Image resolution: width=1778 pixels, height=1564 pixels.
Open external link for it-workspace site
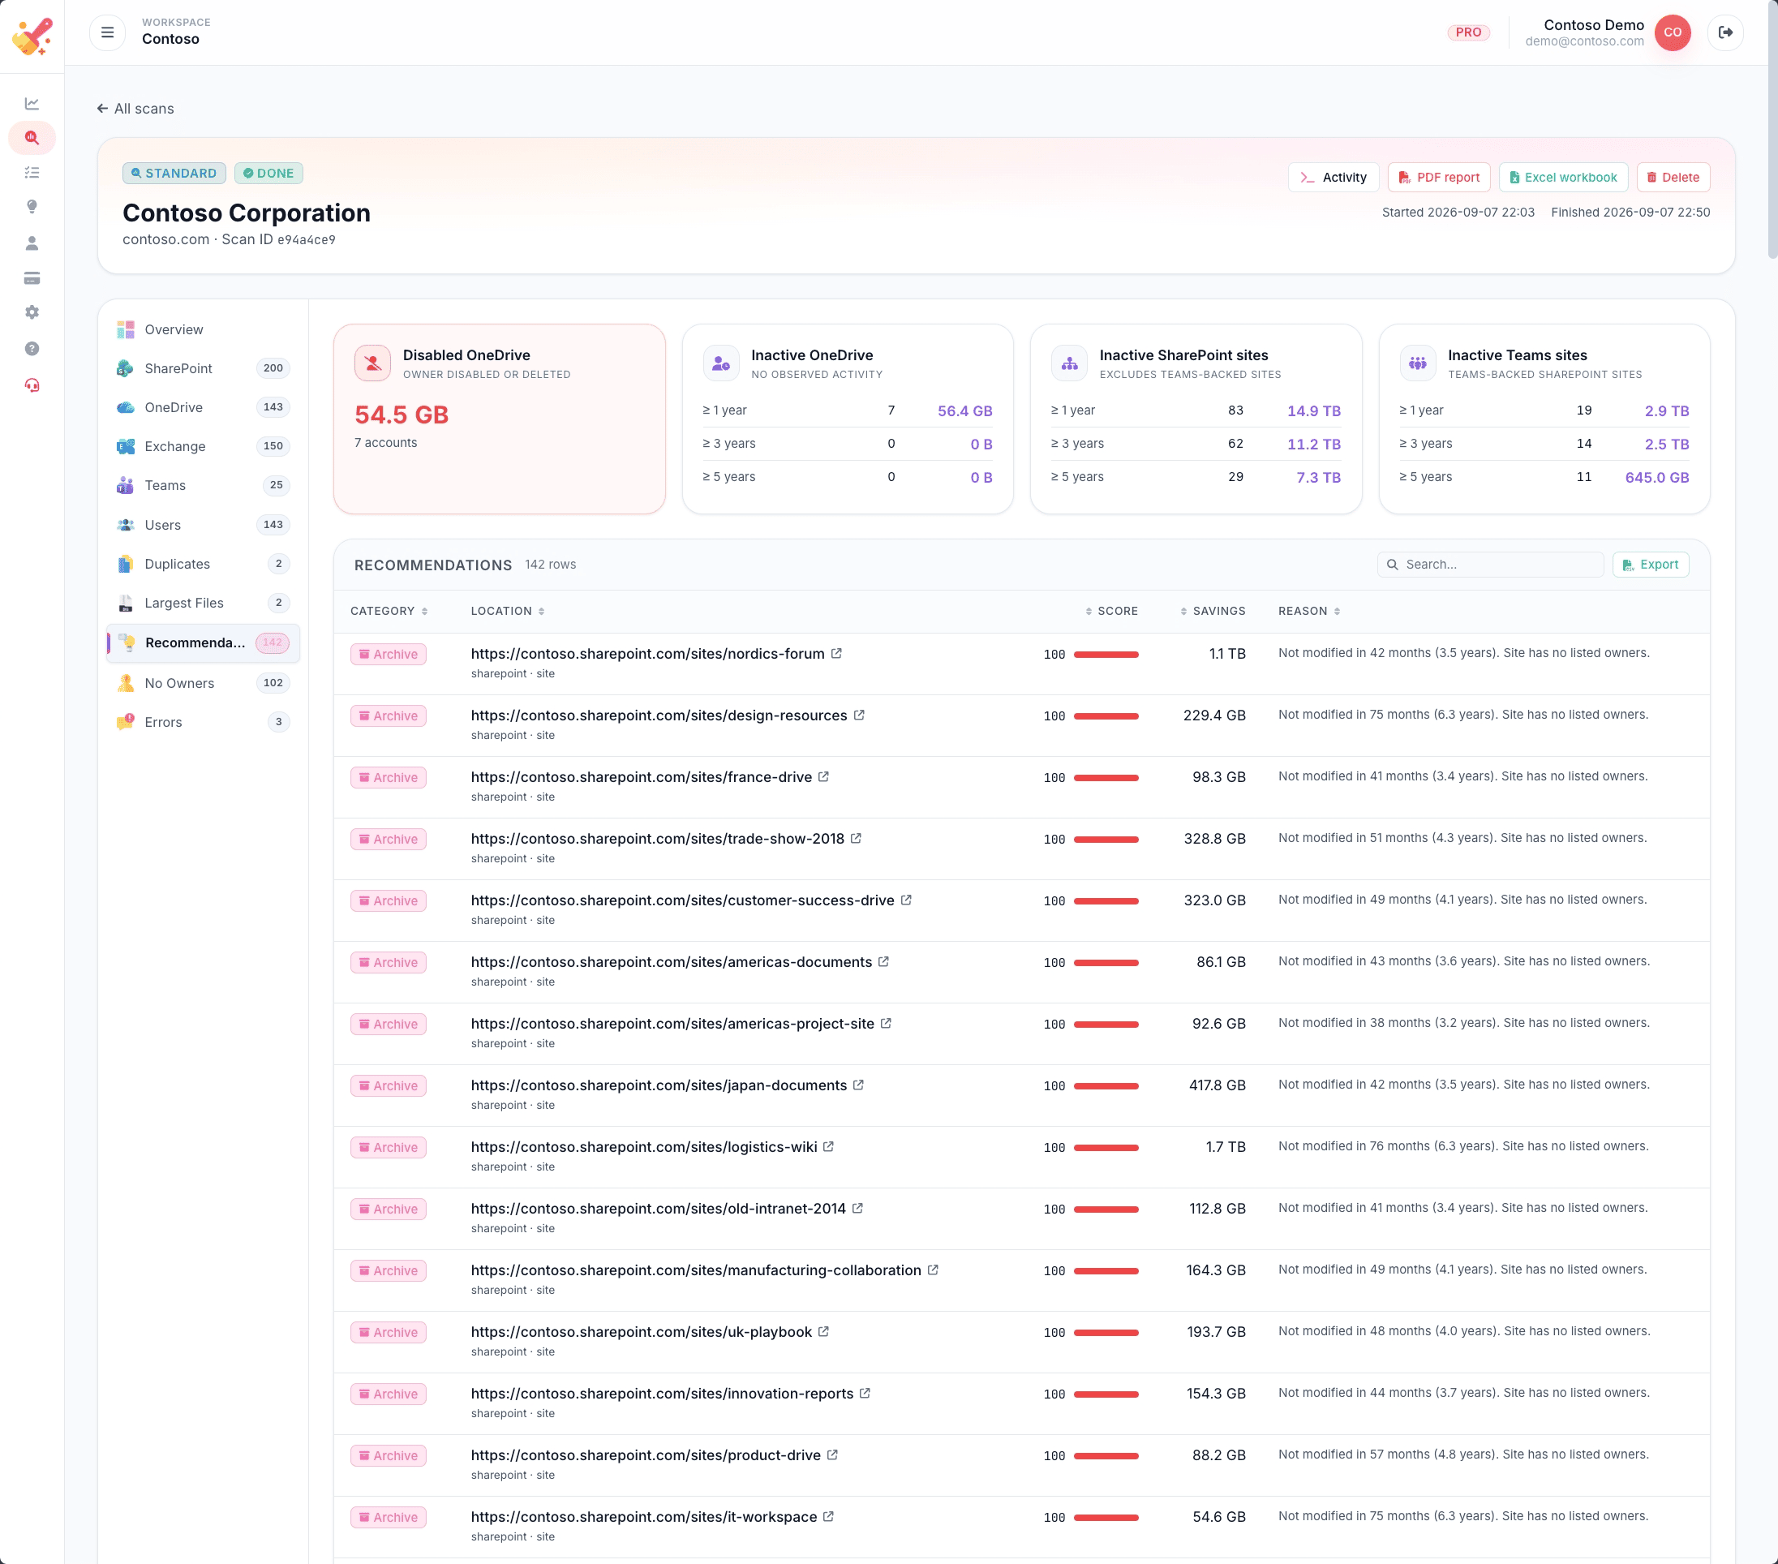point(829,1517)
